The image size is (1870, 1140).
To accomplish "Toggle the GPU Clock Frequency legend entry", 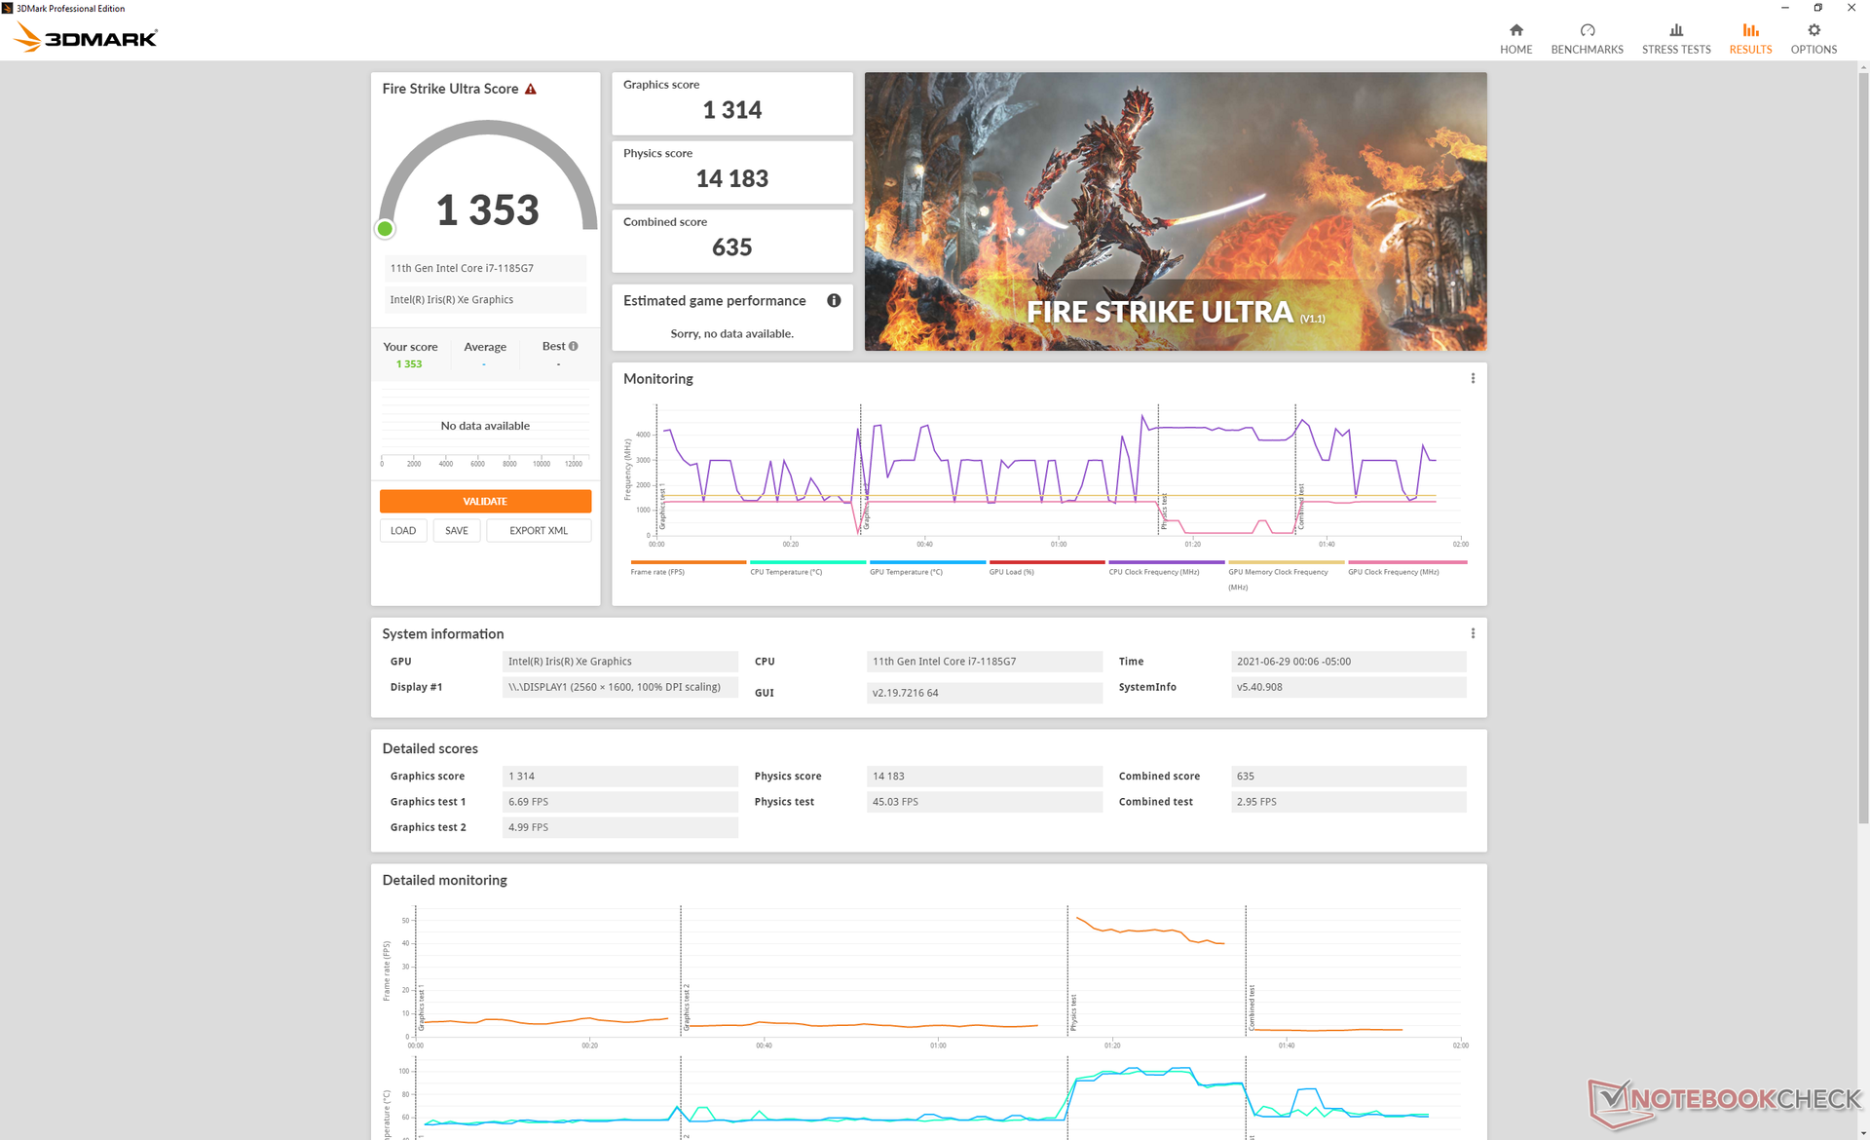I will [1407, 568].
